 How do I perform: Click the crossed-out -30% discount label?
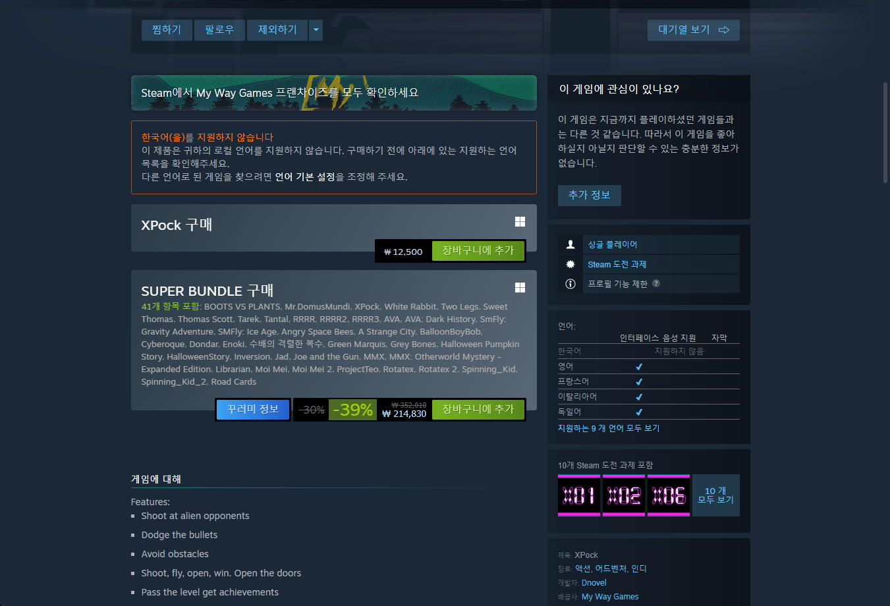click(x=312, y=410)
